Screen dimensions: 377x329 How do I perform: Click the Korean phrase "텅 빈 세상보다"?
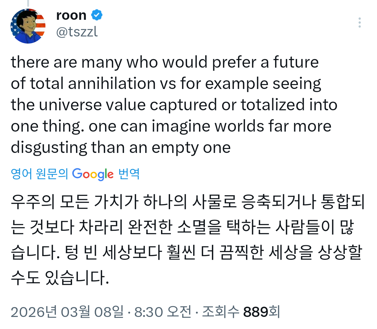[113, 252]
